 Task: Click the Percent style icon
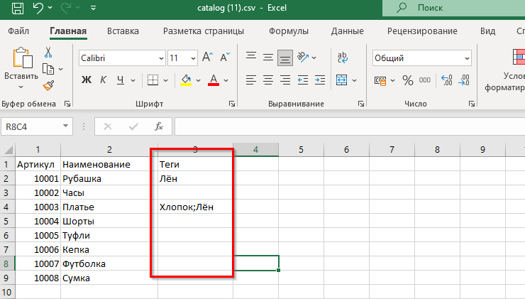click(x=407, y=80)
